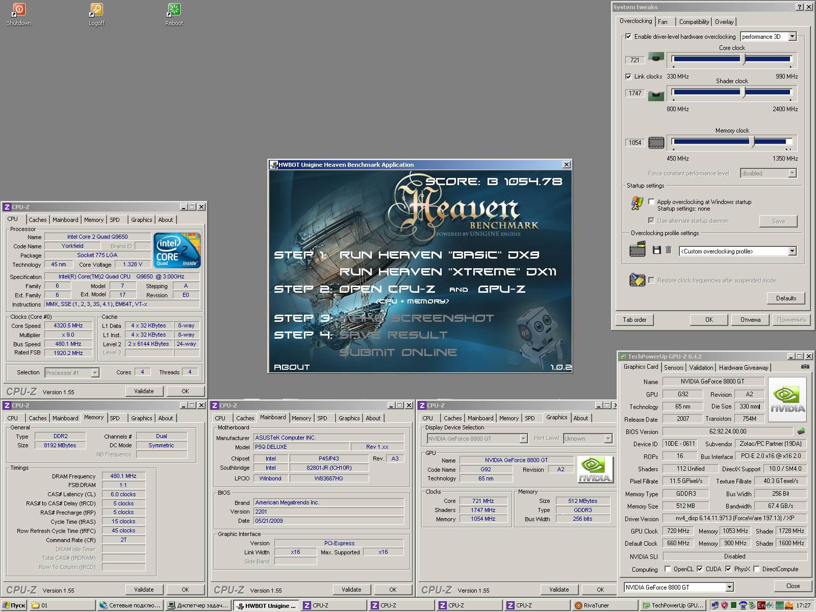
Task: Switch to the Overlay tab
Action: (724, 22)
